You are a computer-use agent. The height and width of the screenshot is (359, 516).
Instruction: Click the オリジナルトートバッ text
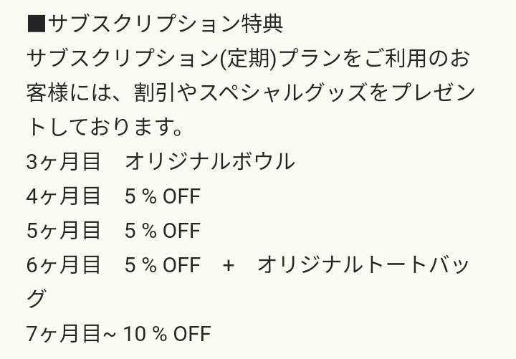[363, 265]
